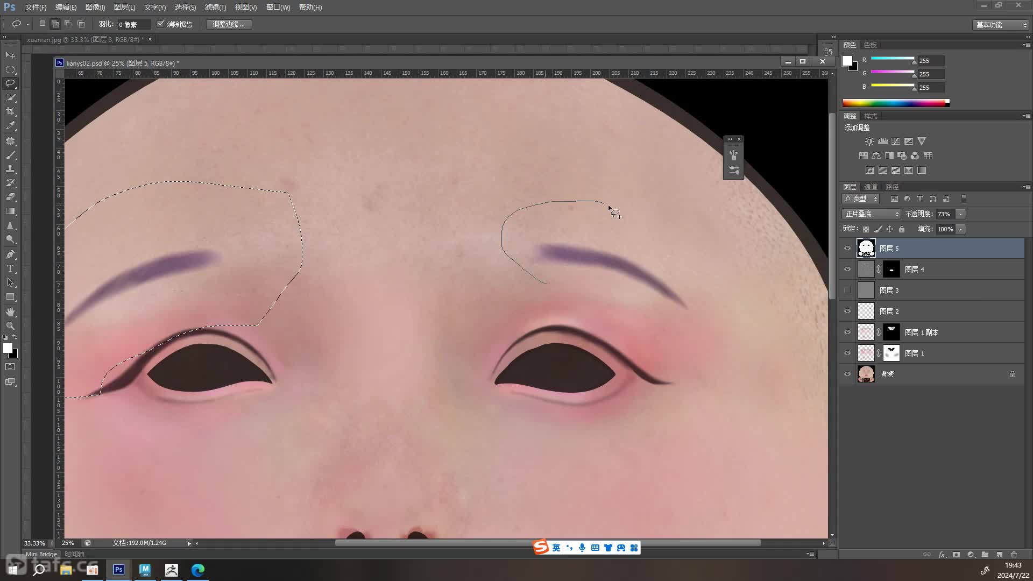
Task: Click the 调整边缘 button
Action: [x=229, y=24]
